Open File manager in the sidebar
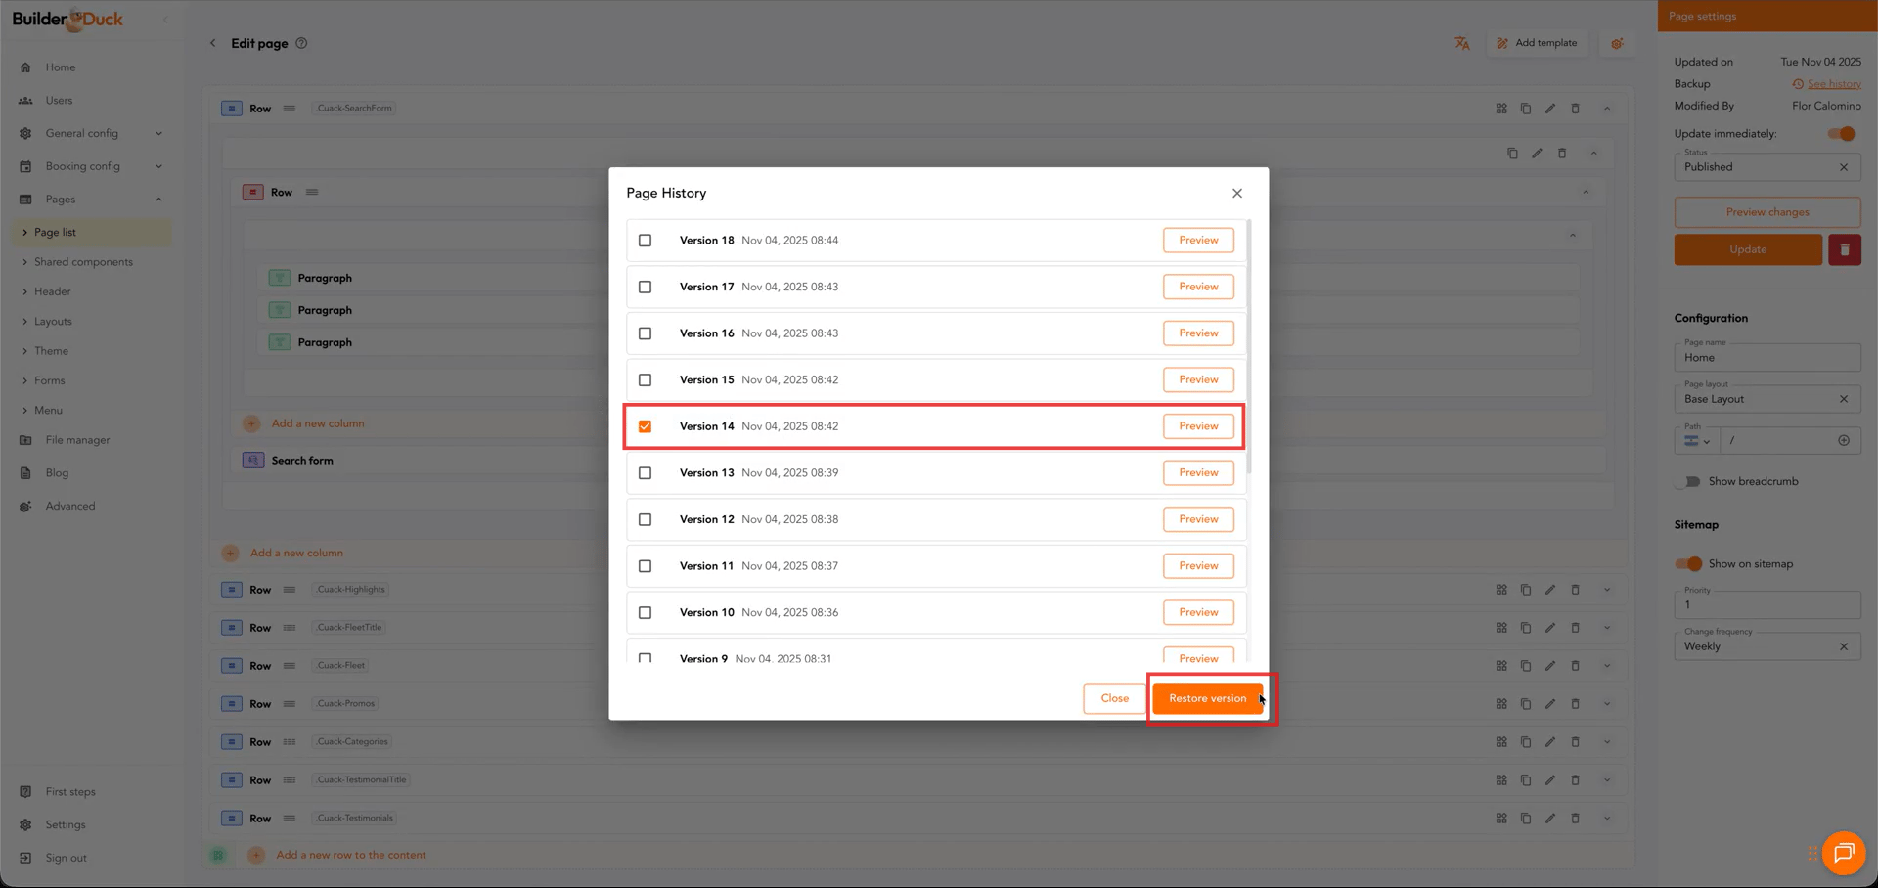This screenshot has width=1878, height=888. (x=77, y=440)
